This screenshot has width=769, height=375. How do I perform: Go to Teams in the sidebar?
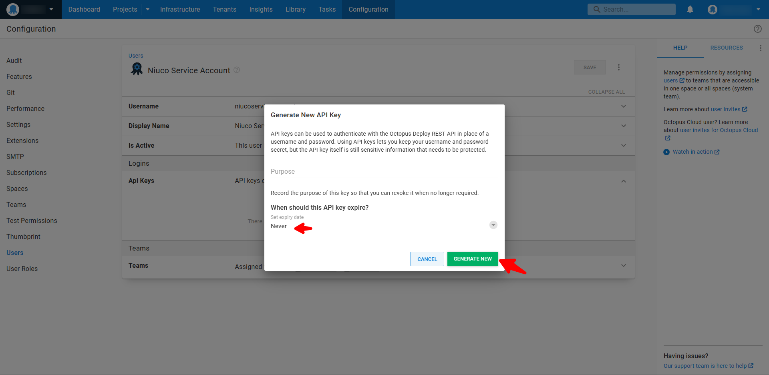pyautogui.click(x=16, y=205)
